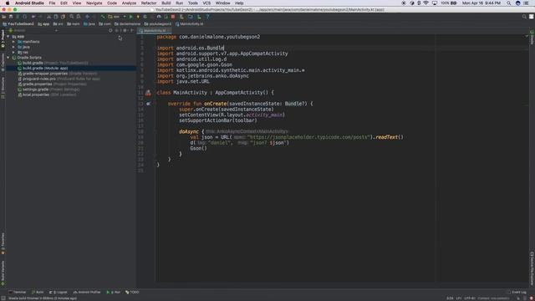The width and height of the screenshot is (535, 301).
Task: Open the Build tool window
Action: [38, 292]
